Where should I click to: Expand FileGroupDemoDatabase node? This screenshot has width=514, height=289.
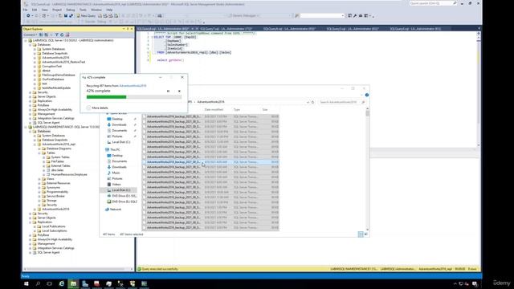pyautogui.click(x=35, y=75)
